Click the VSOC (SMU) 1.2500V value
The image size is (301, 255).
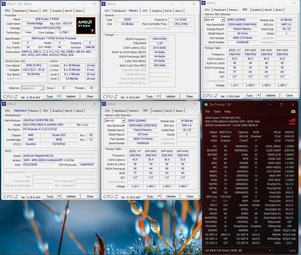289,146
